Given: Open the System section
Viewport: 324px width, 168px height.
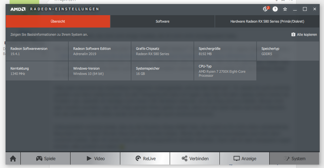Looking at the screenshot, I should [294, 158].
